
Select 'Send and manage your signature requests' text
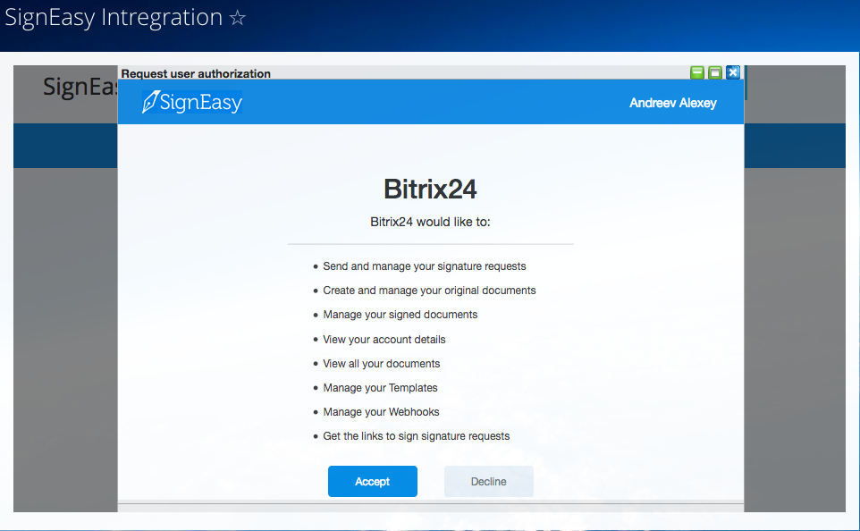(x=425, y=266)
